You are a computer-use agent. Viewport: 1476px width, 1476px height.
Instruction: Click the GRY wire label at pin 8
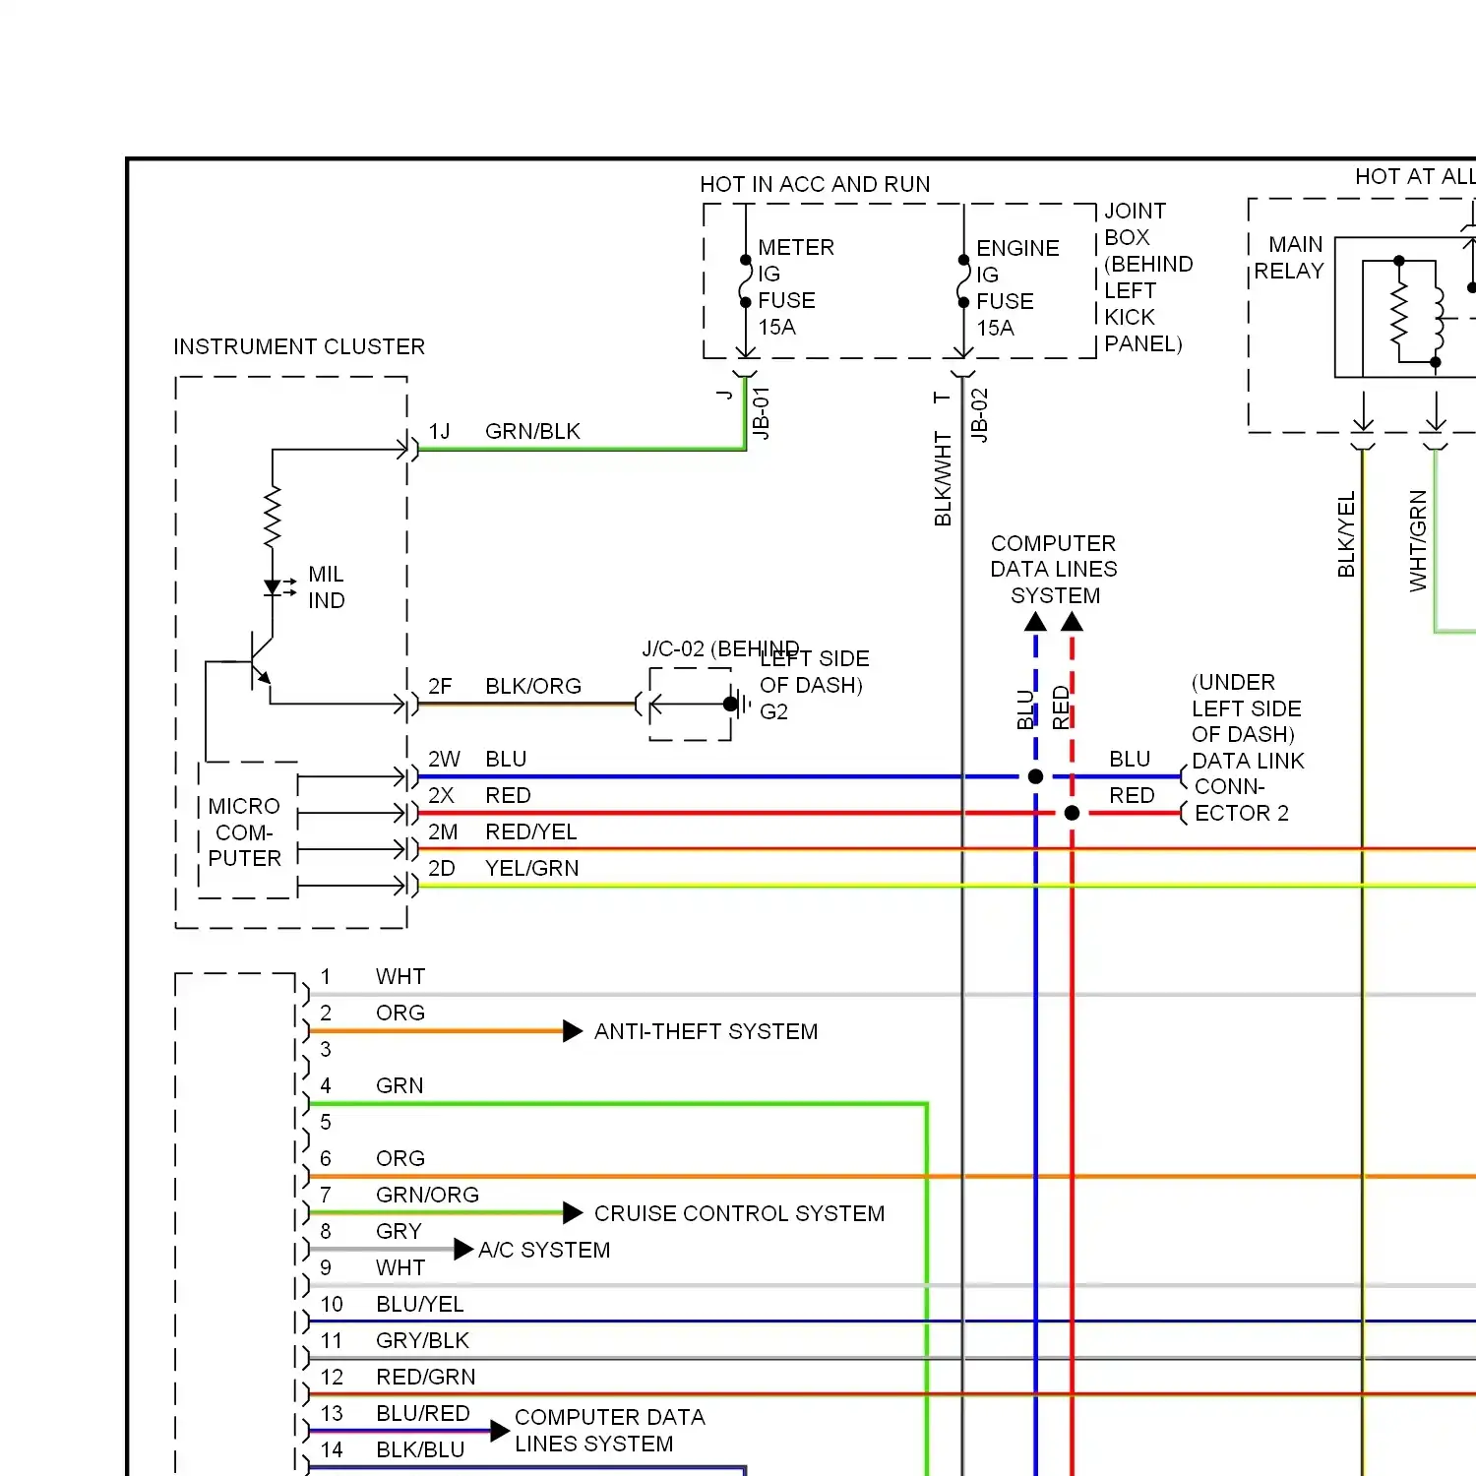click(x=399, y=1231)
